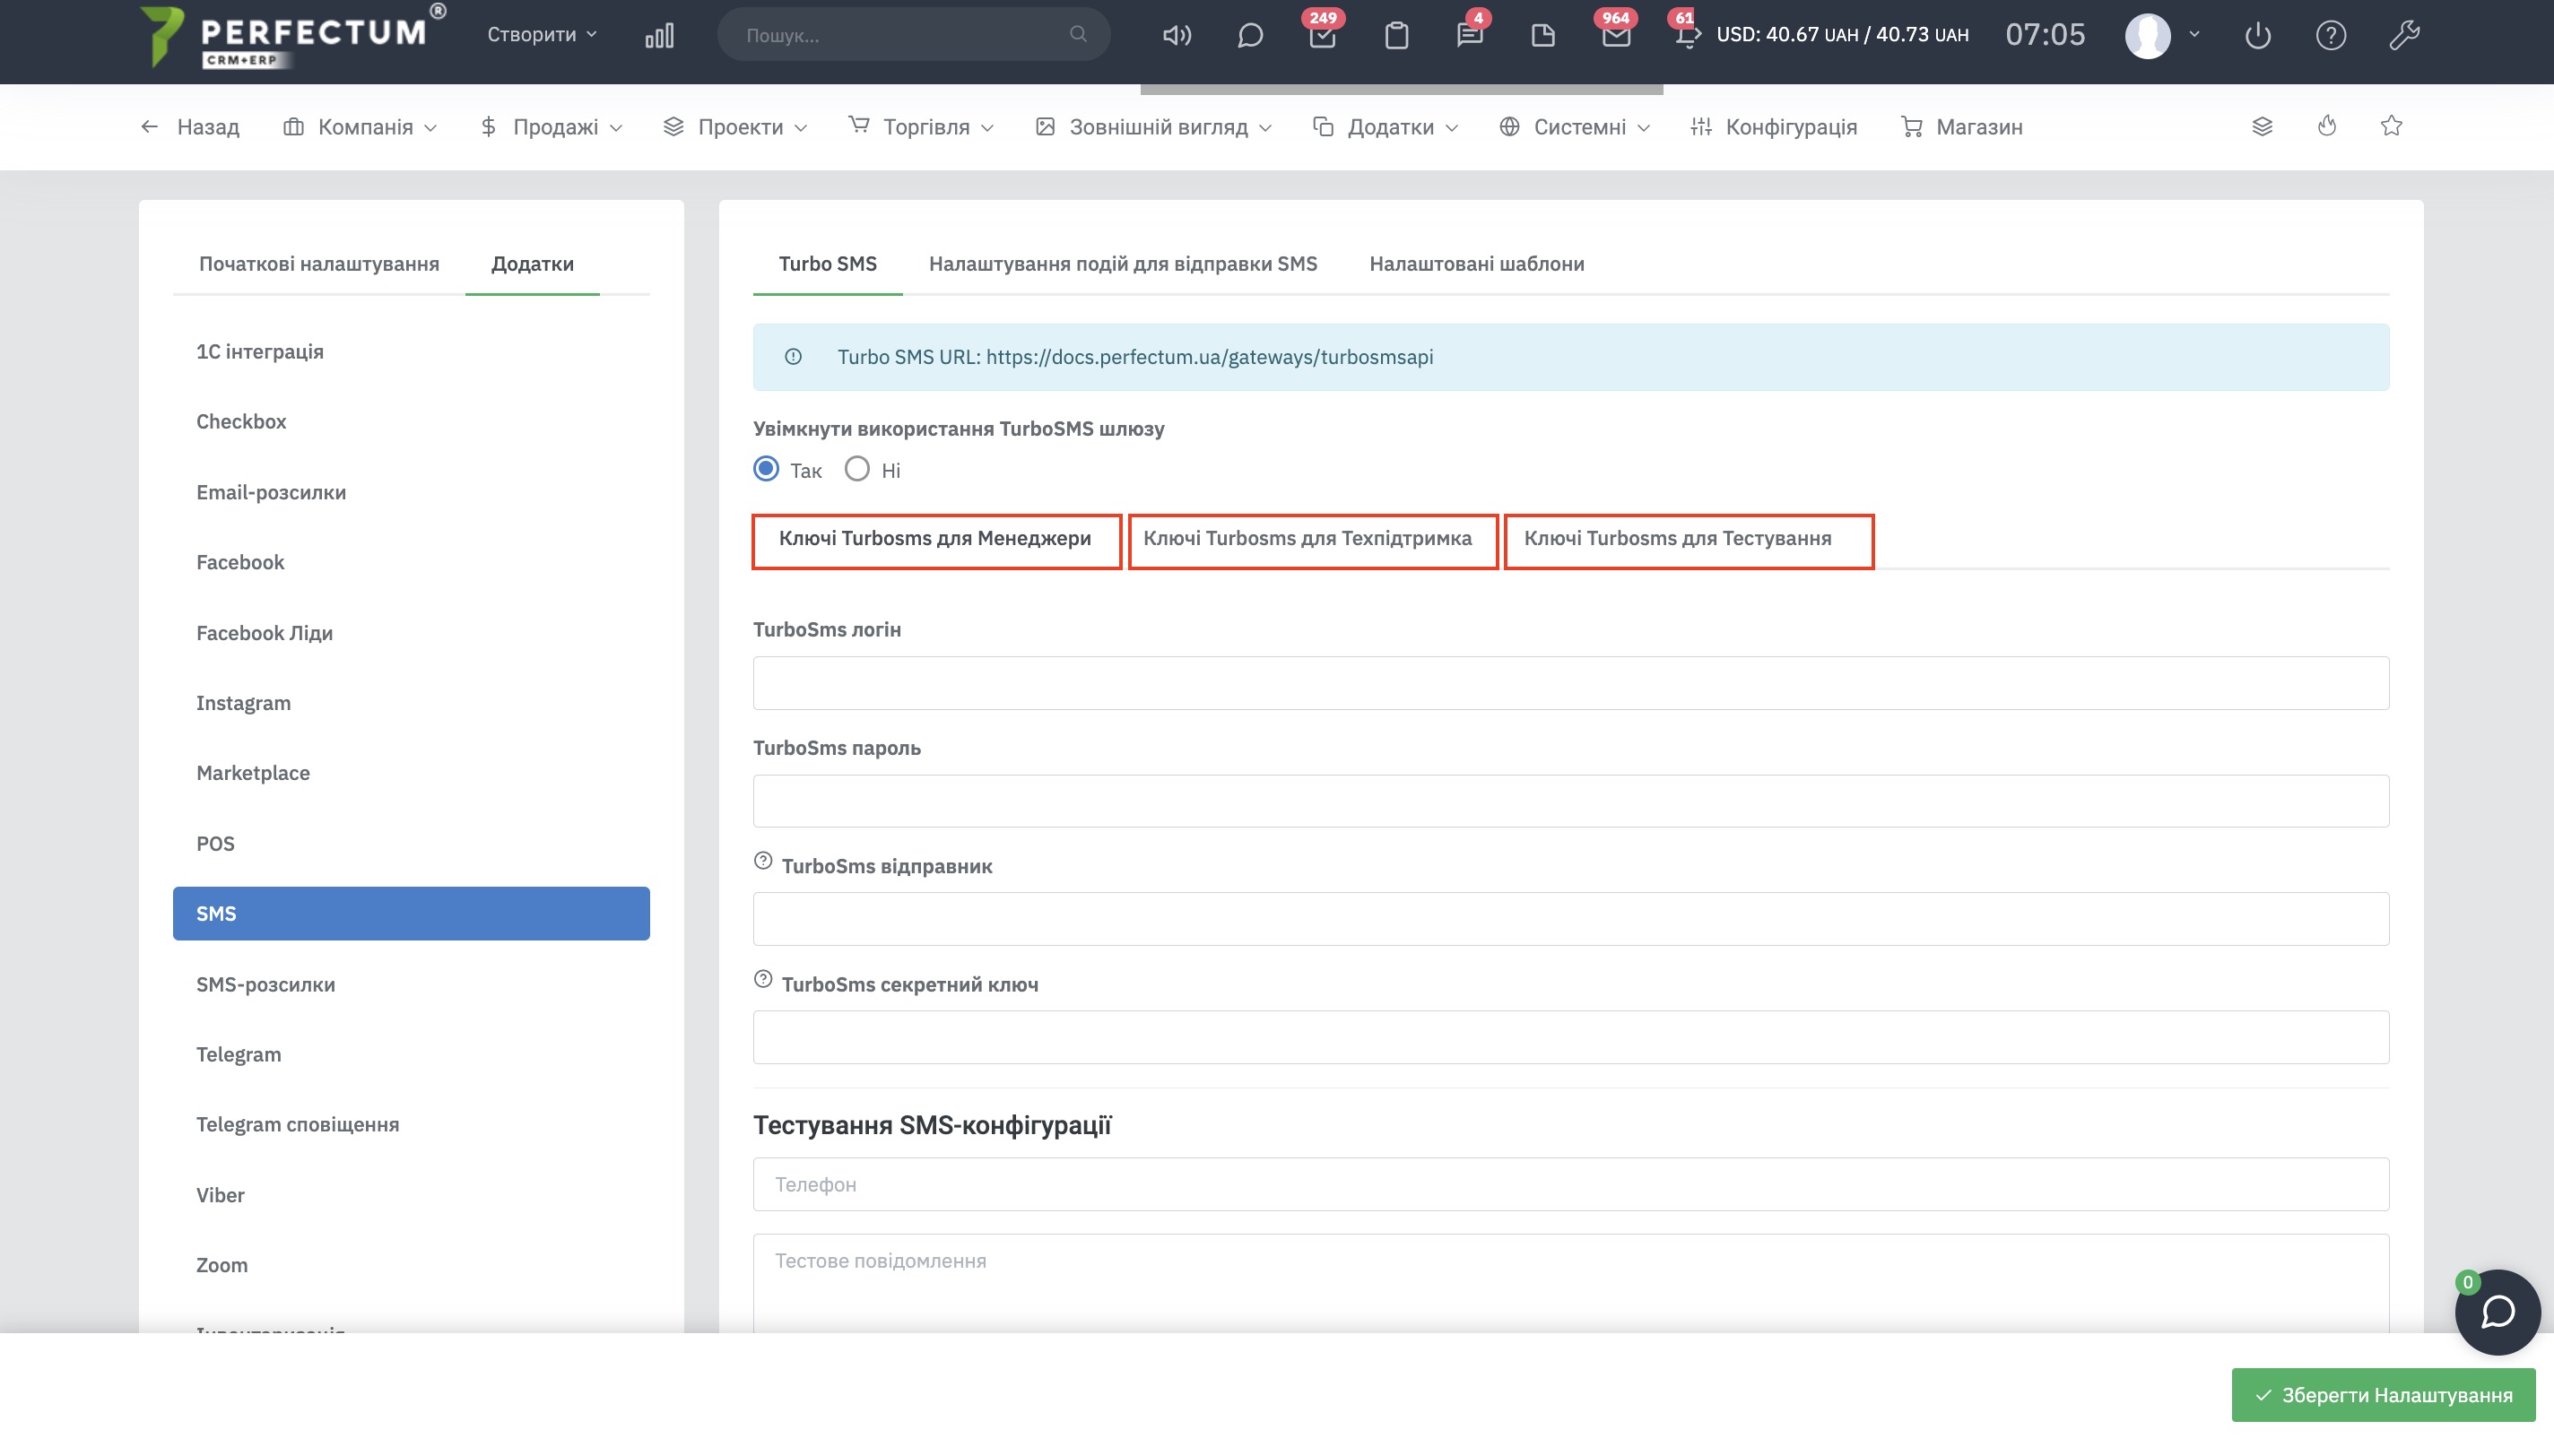
Task: Toggle the sound speaker icon
Action: [x=1177, y=35]
